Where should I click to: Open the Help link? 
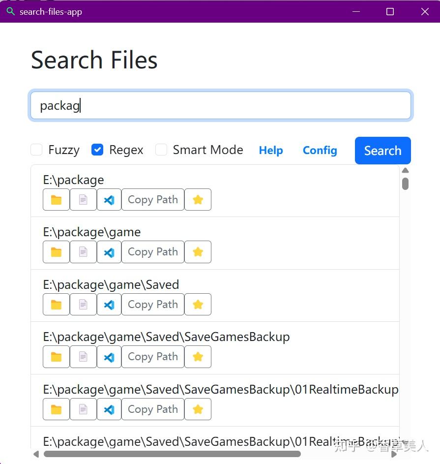271,151
